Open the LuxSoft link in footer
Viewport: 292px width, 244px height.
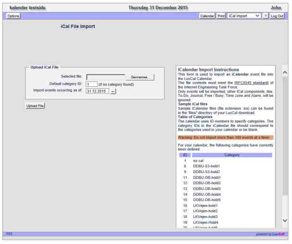point(278,234)
